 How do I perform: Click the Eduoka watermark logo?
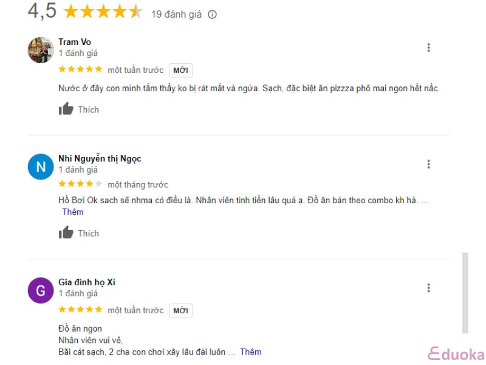[x=456, y=355]
